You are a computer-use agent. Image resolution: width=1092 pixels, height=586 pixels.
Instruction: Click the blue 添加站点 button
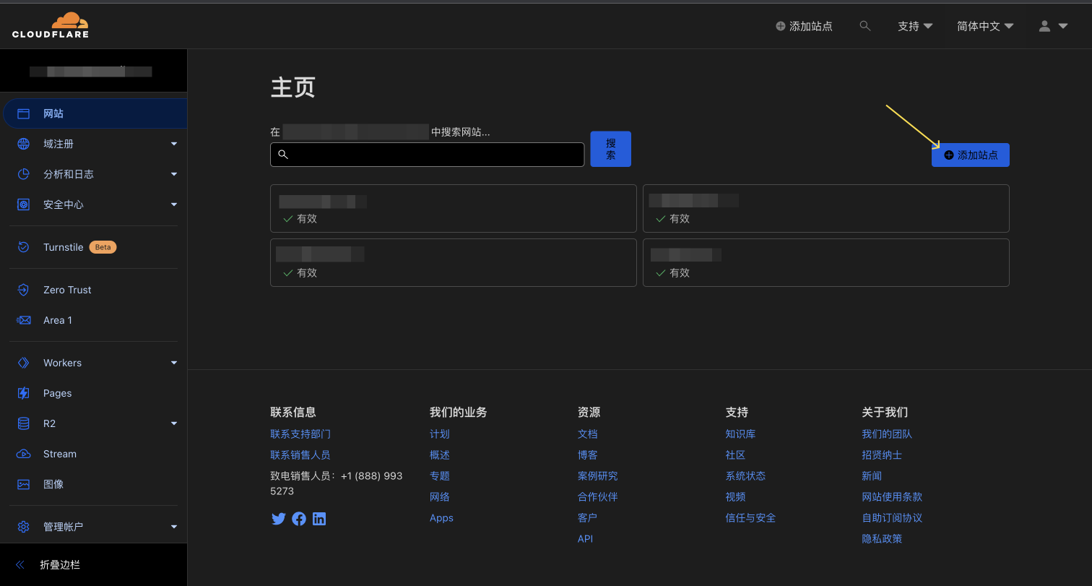coord(970,155)
